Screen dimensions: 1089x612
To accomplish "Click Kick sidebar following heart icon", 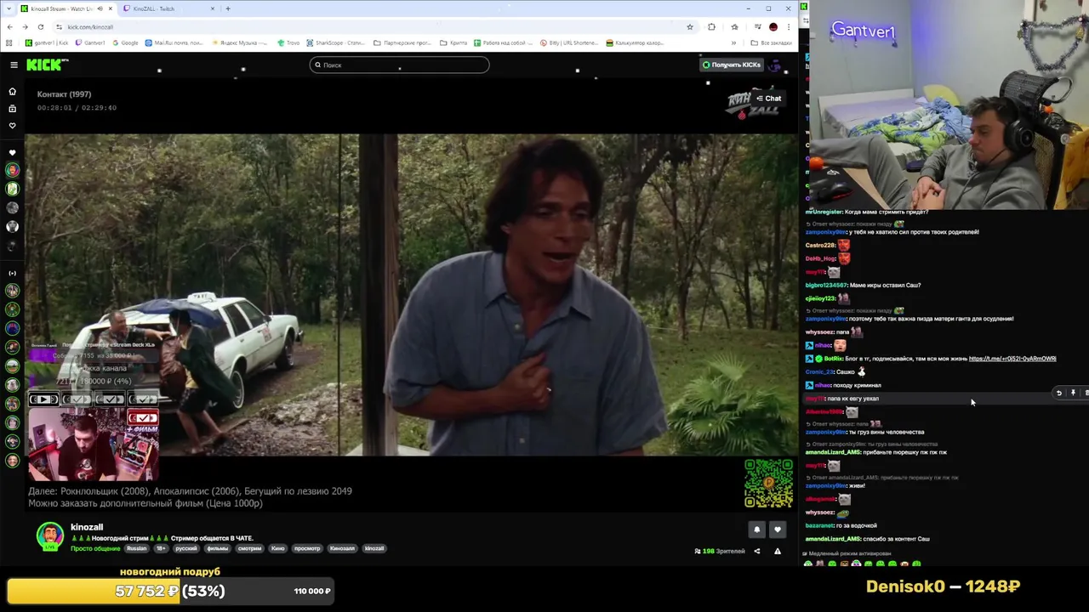I will click(x=12, y=126).
